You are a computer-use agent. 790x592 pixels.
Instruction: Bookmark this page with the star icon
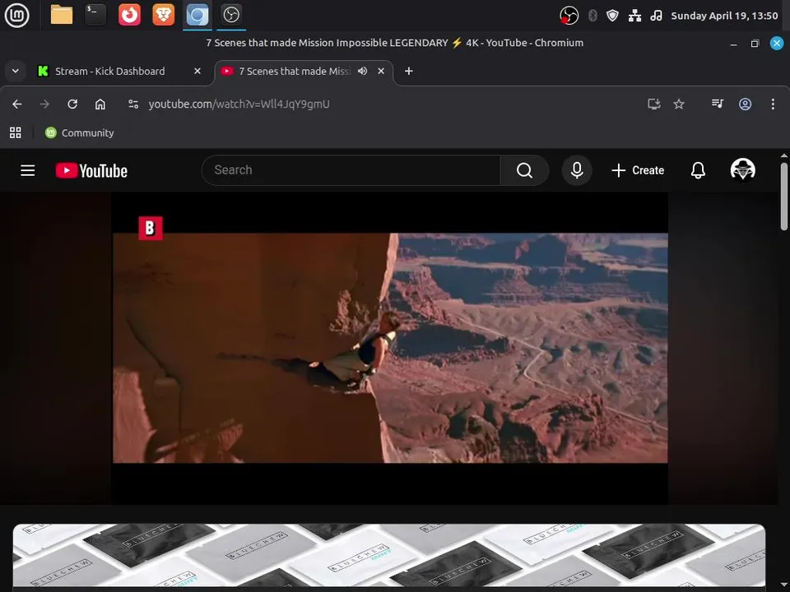[x=679, y=104]
